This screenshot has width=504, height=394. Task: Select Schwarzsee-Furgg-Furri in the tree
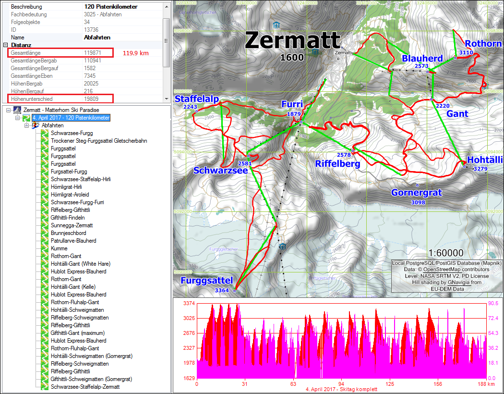pos(77,202)
